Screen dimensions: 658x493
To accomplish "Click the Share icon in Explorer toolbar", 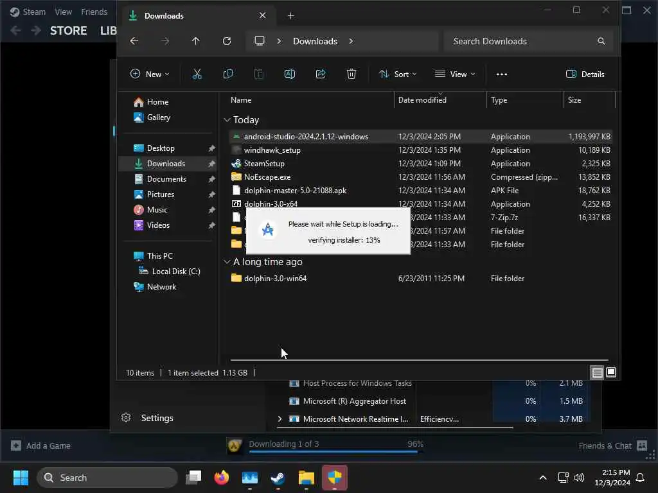I will point(321,74).
